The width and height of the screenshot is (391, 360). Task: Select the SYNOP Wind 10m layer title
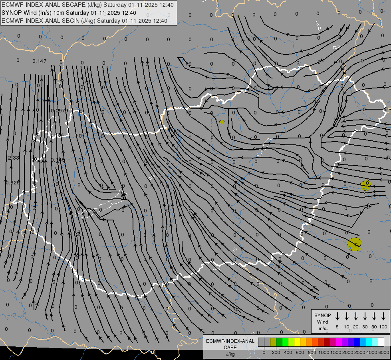pyautogui.click(x=71, y=12)
